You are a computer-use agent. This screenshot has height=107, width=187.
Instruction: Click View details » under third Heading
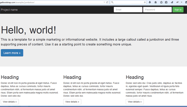pos(135,102)
